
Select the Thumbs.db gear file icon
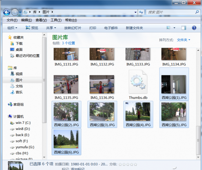[138, 82]
